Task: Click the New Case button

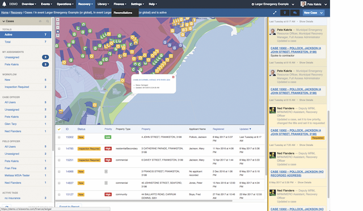Action: (310, 12)
